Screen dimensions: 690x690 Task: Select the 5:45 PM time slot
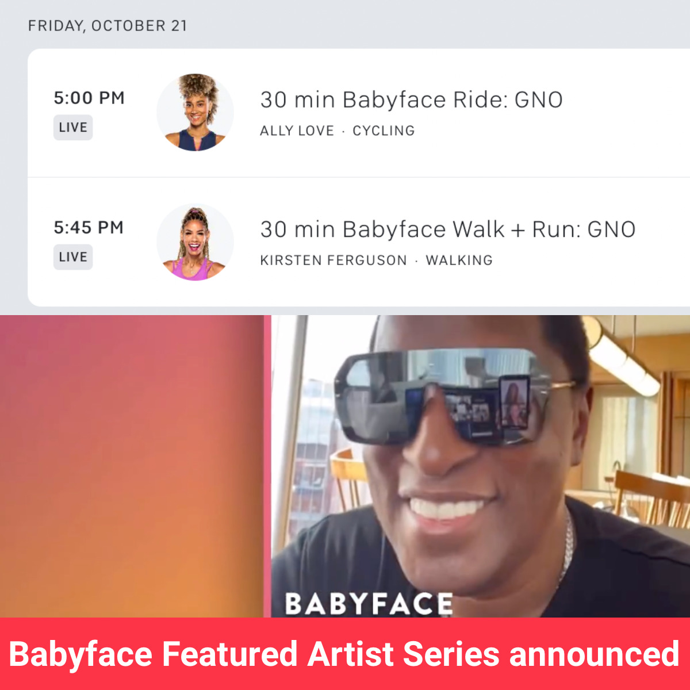(x=89, y=228)
